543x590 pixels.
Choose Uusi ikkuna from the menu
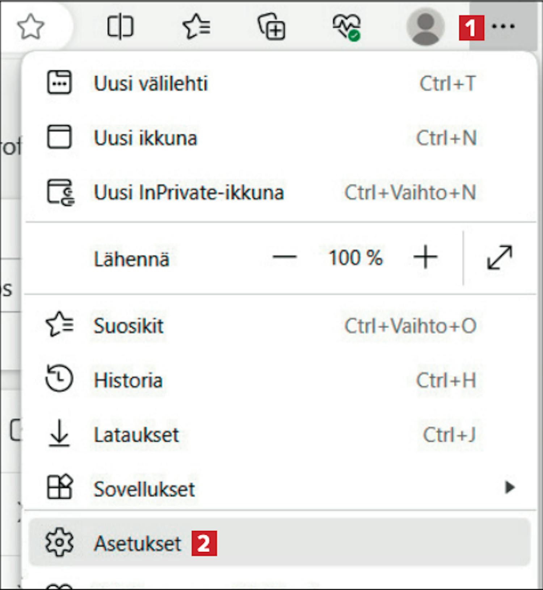(x=145, y=138)
